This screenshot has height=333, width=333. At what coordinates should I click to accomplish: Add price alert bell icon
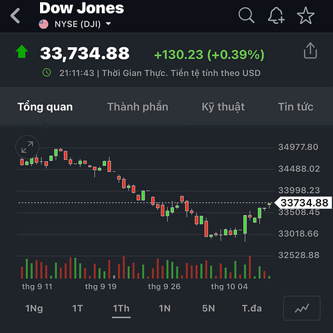[276, 15]
